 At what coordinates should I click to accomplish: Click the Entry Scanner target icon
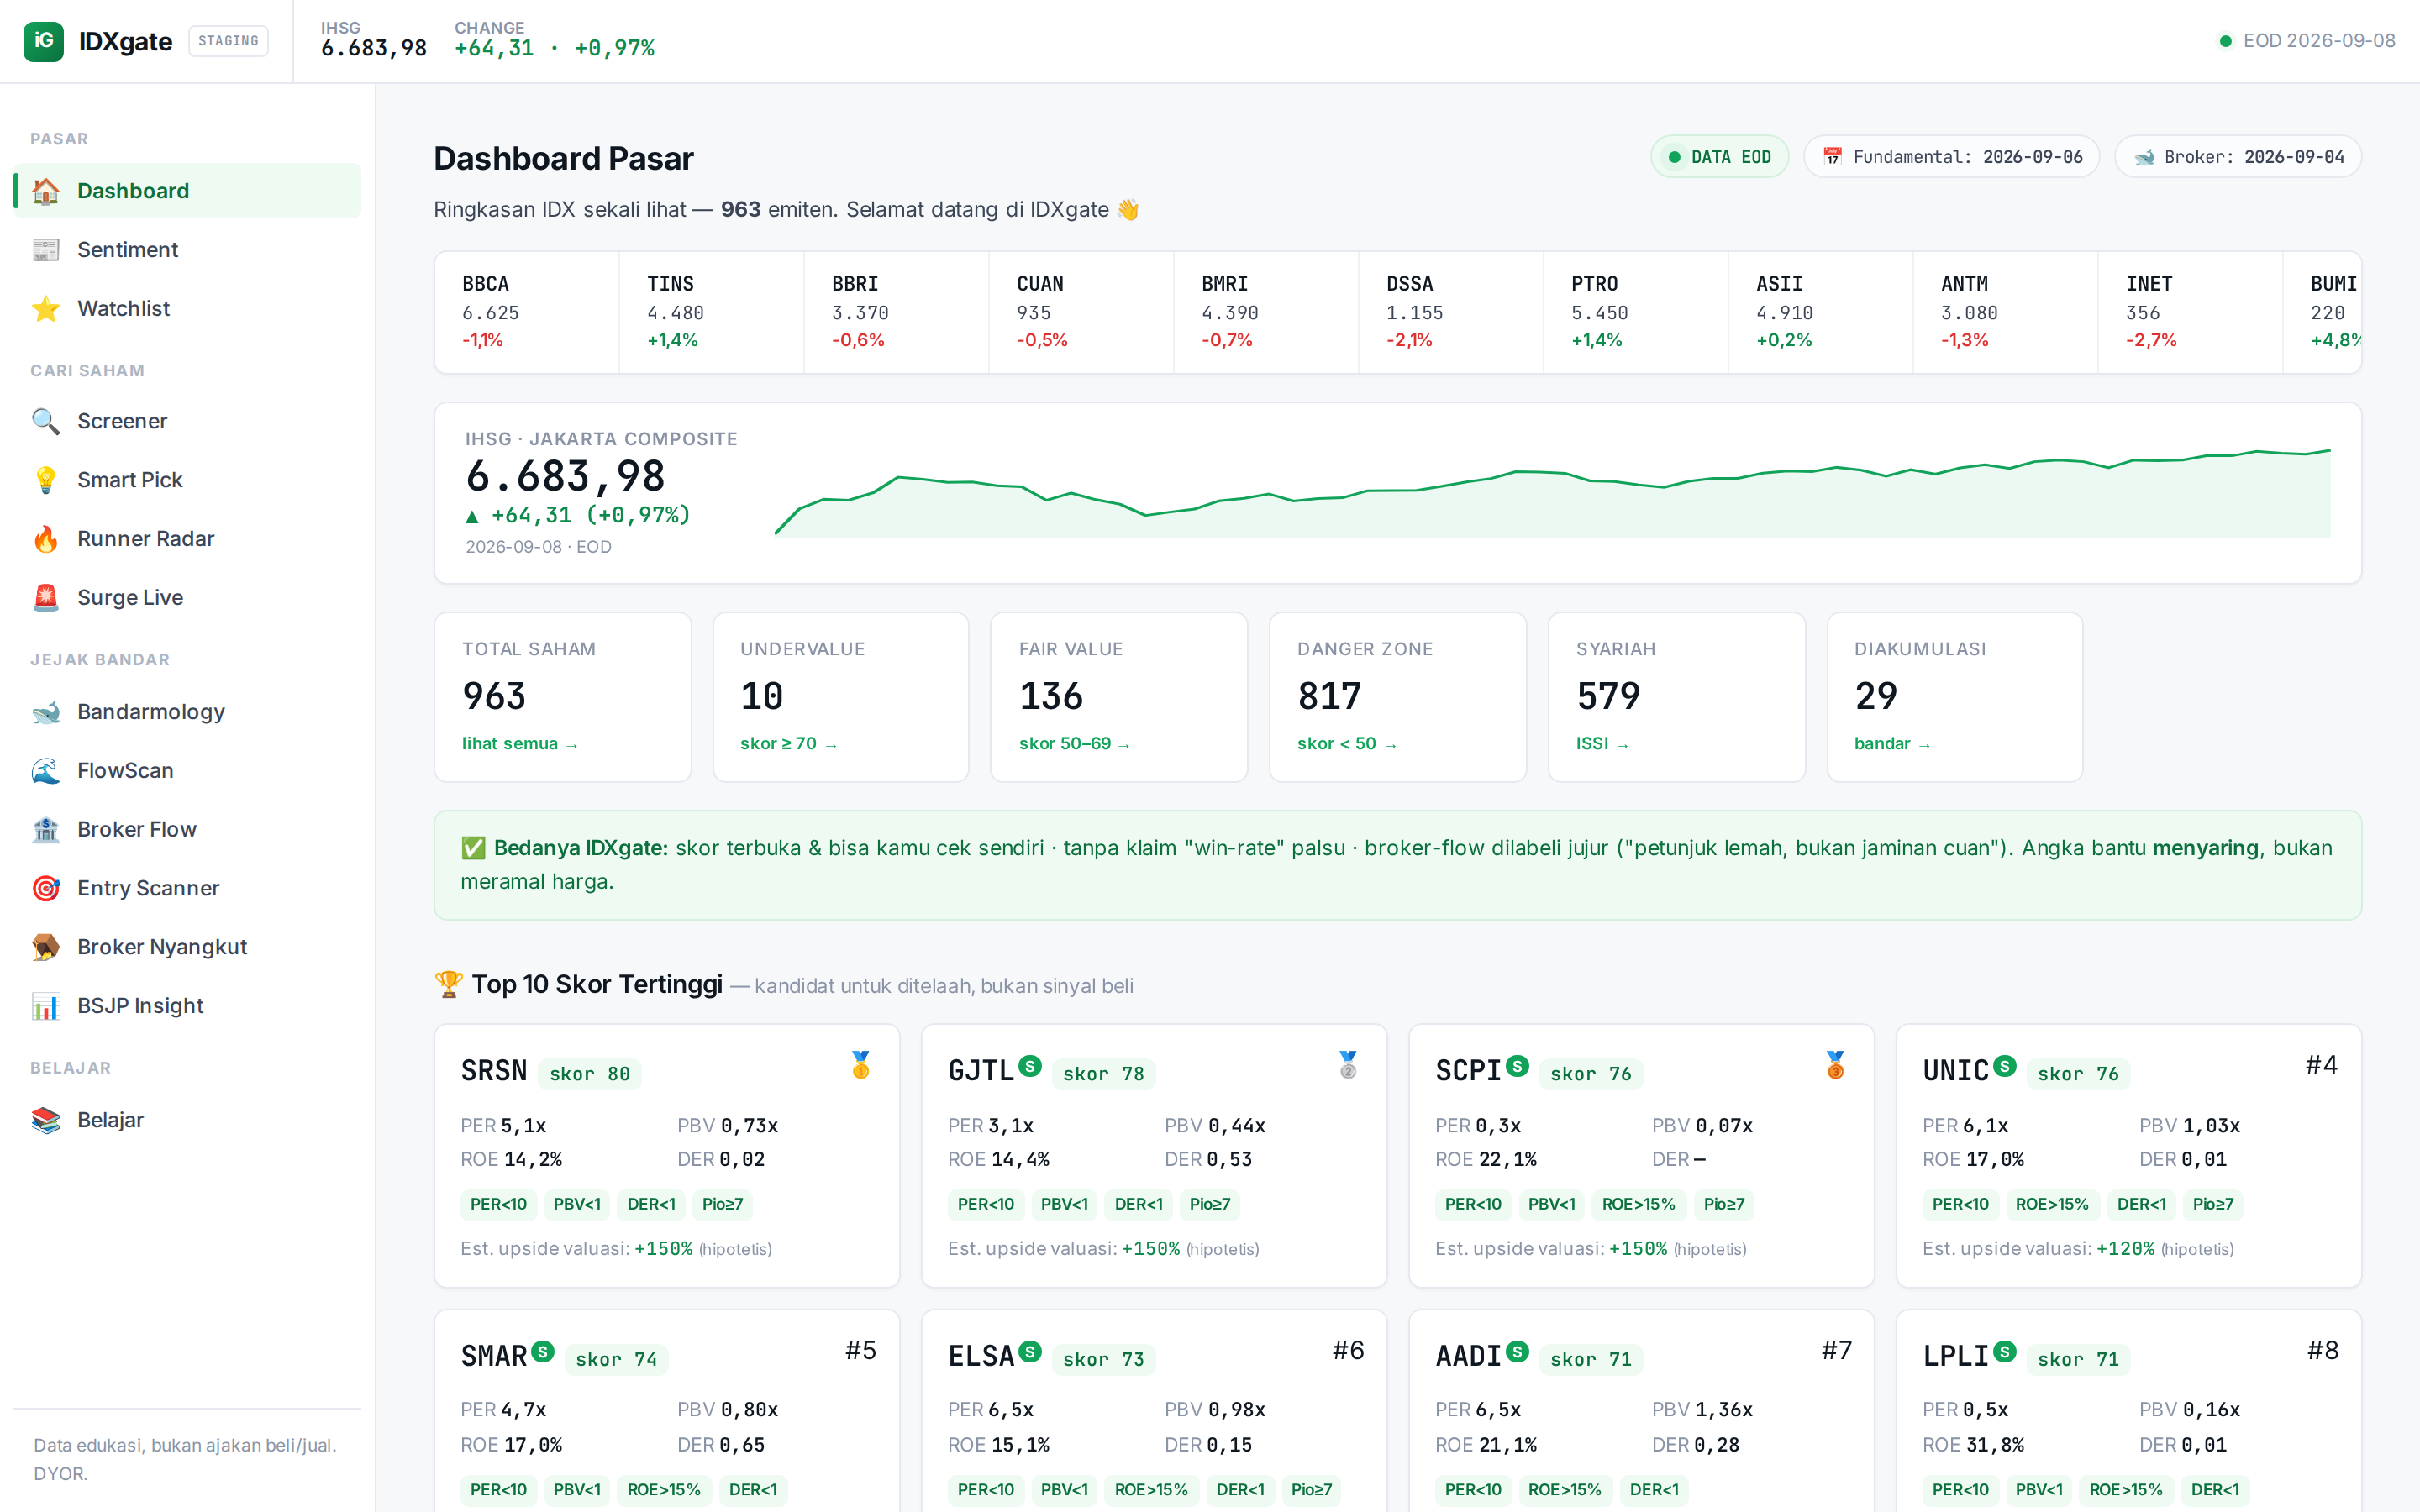46,888
